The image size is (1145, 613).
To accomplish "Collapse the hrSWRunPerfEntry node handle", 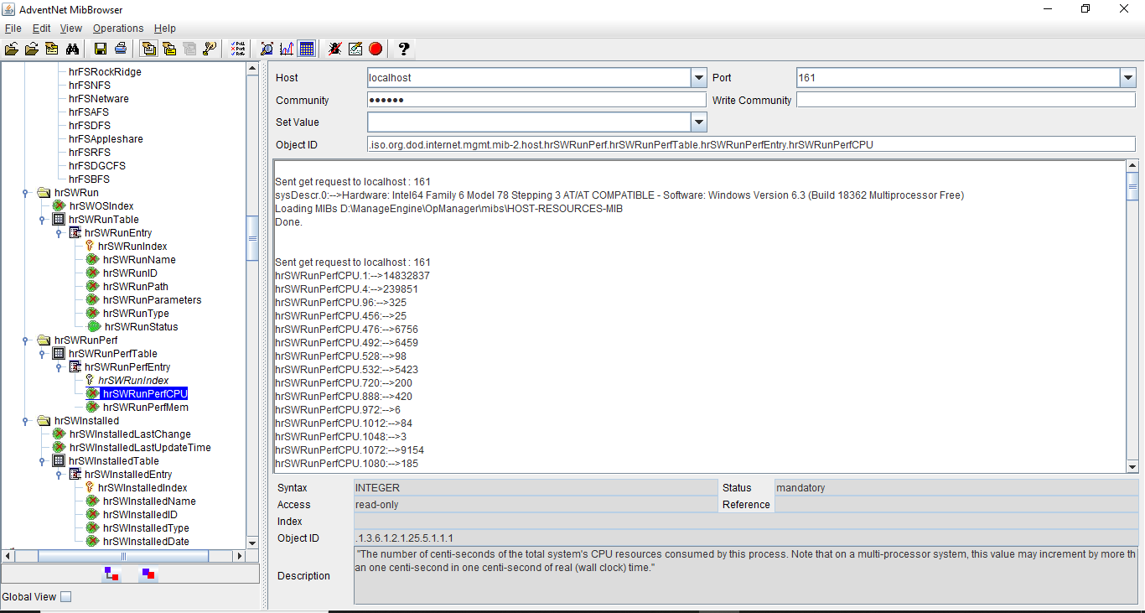I will [59, 367].
